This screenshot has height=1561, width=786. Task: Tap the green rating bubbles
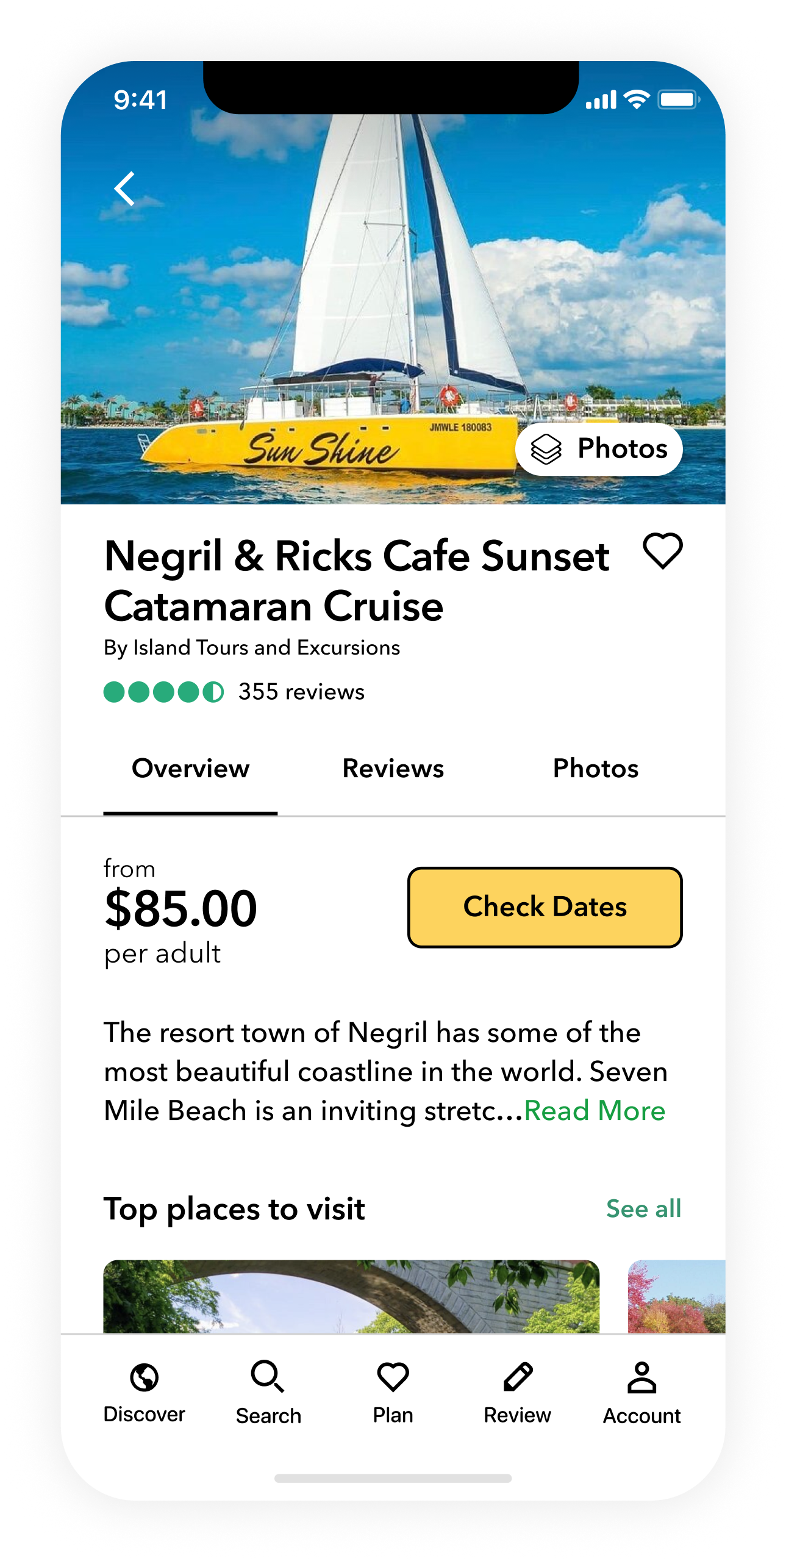163,692
